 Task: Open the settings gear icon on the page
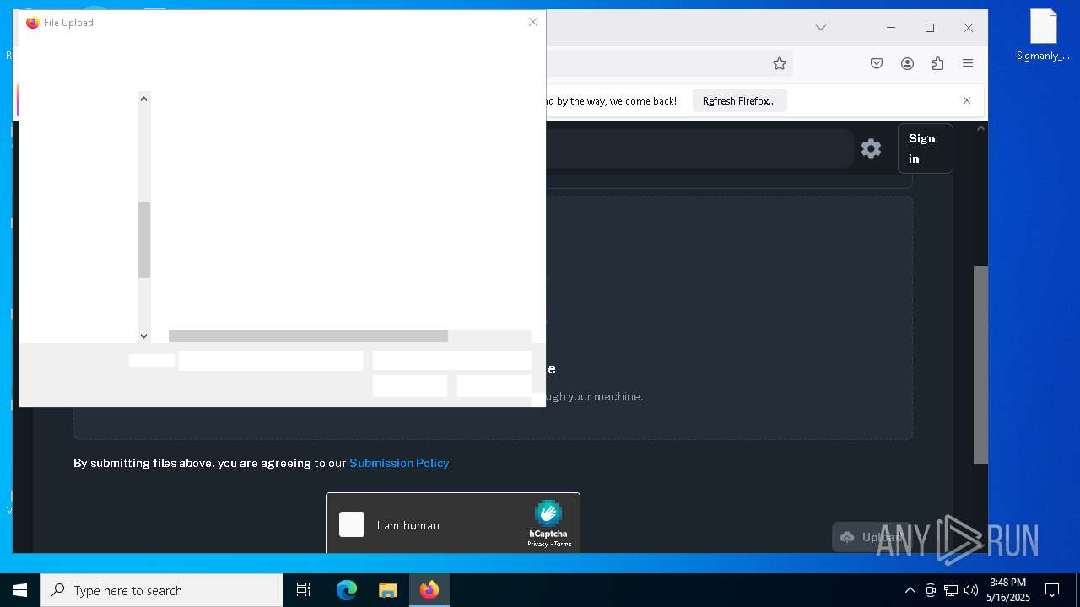tap(871, 149)
